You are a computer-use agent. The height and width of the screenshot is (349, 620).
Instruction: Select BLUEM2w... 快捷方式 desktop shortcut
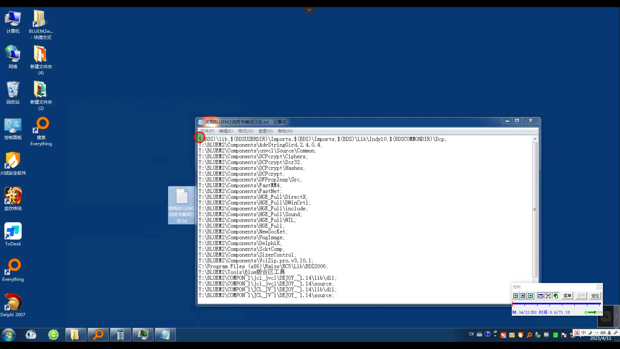[x=41, y=25]
